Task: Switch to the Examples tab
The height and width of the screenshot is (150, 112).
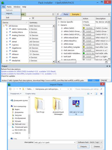Action: [76, 14]
